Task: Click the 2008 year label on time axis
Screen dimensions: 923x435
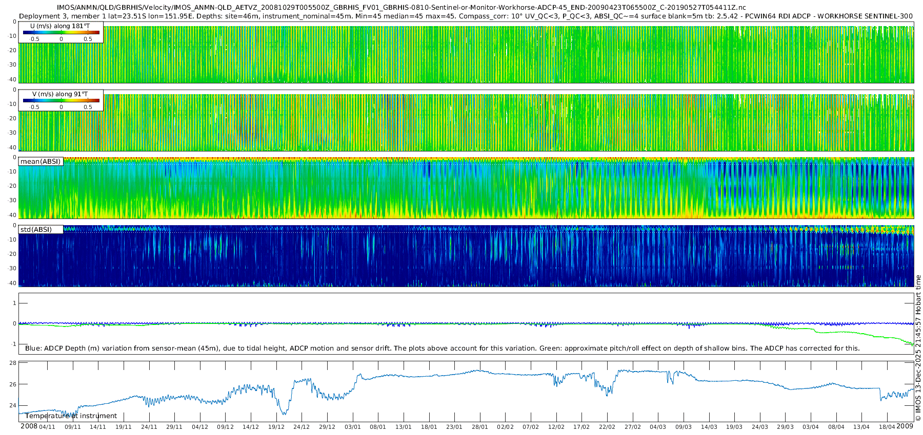Action: click(29, 426)
